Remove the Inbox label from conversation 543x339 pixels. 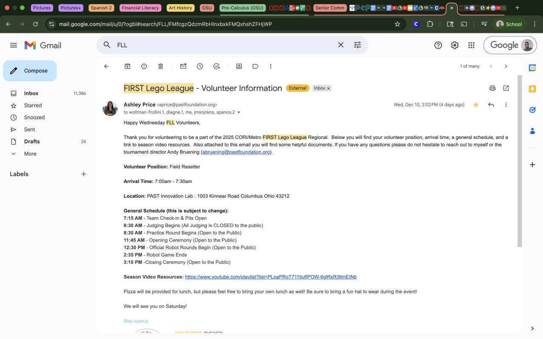pos(328,89)
